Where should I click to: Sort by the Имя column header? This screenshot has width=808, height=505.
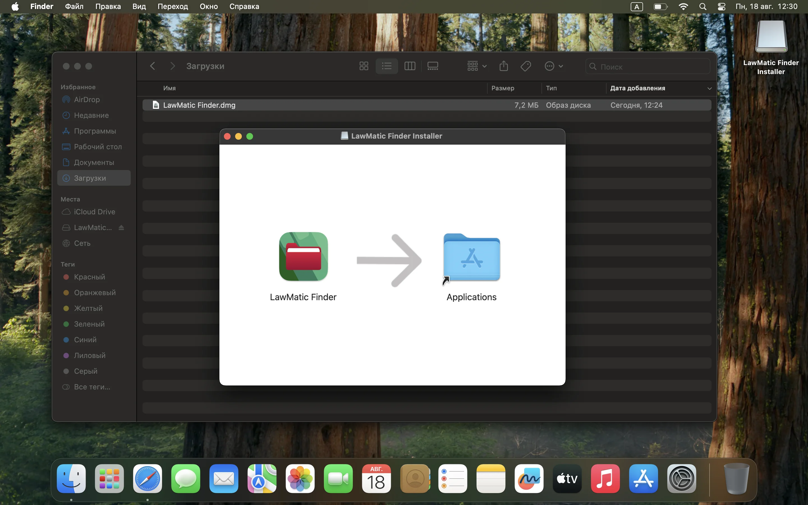pyautogui.click(x=169, y=88)
